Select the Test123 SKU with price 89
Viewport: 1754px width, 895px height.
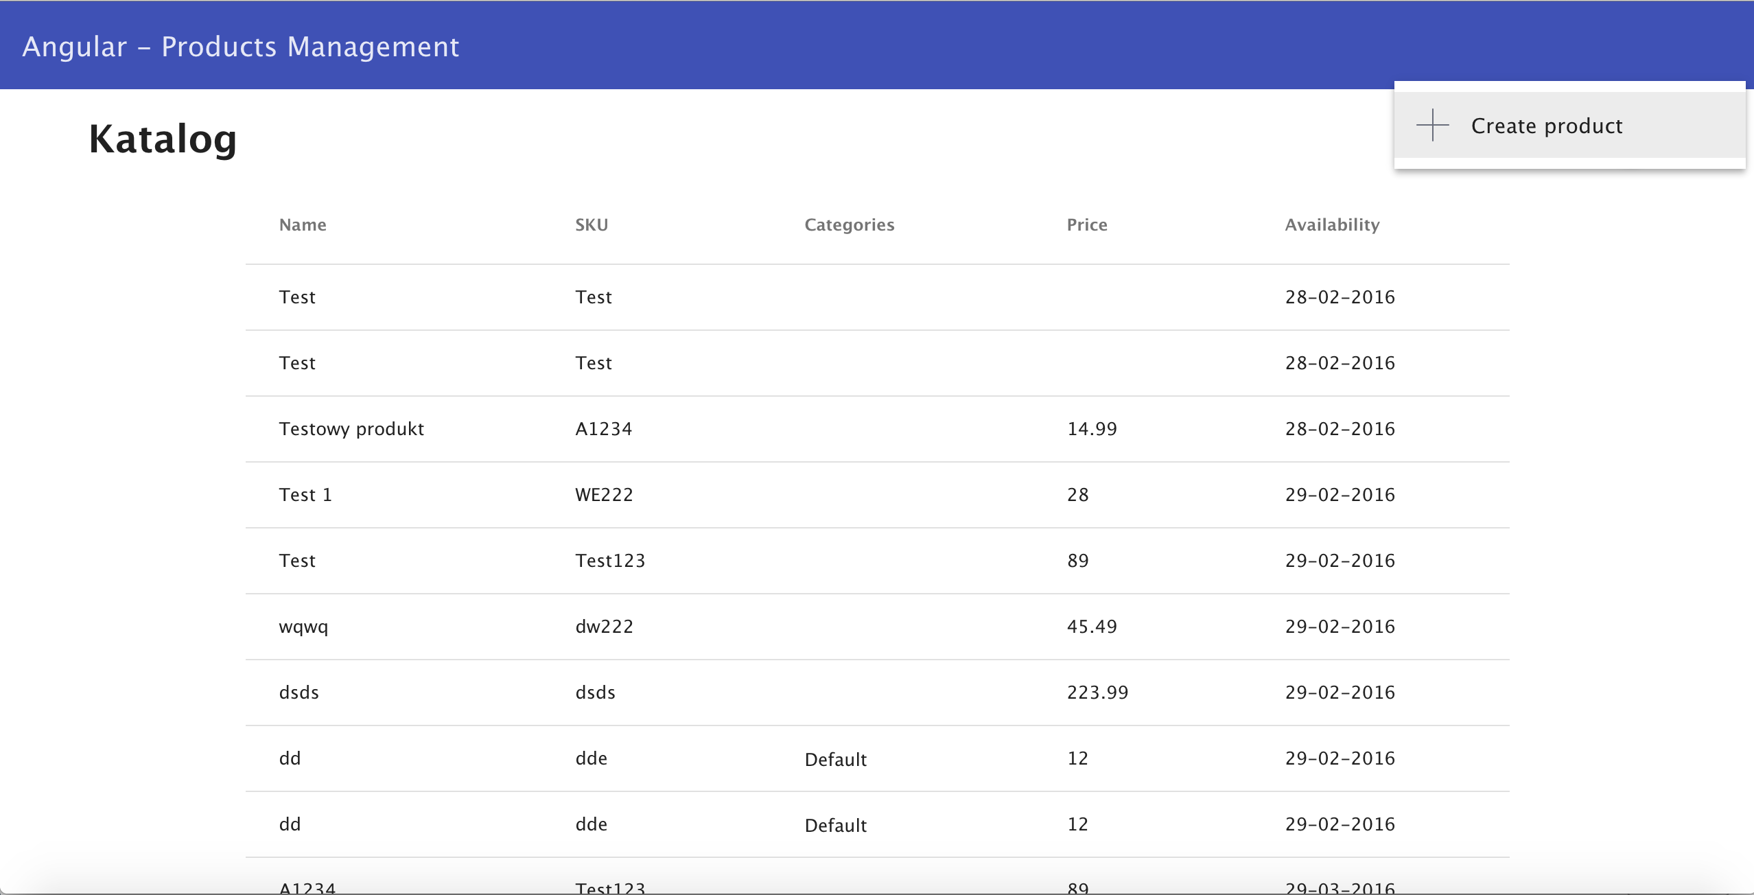610,561
